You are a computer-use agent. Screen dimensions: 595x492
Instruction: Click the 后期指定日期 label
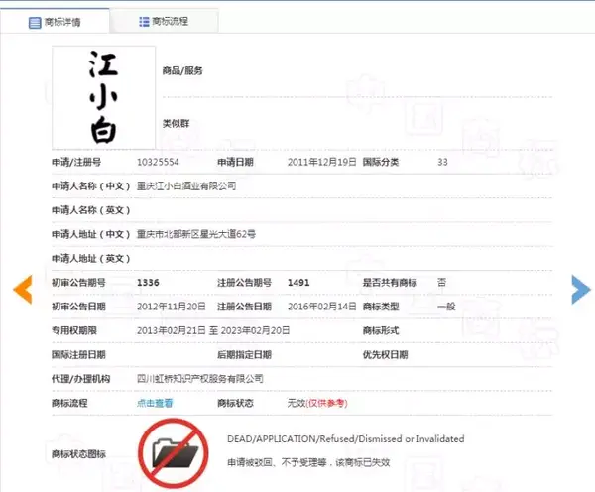[244, 354]
